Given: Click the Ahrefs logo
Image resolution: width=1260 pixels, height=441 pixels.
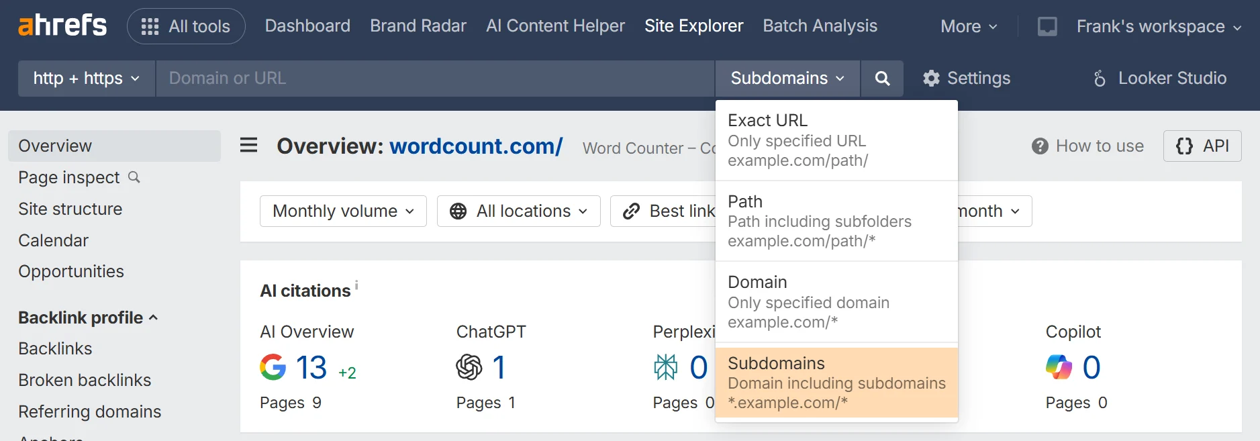Looking at the screenshot, I should click(62, 26).
